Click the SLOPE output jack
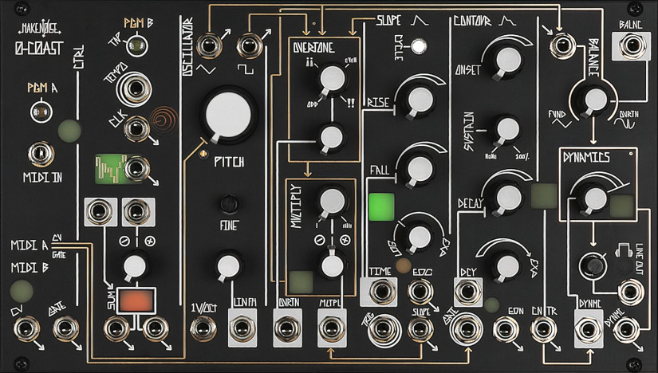Image resolution: width=658 pixels, height=373 pixels. [420, 329]
